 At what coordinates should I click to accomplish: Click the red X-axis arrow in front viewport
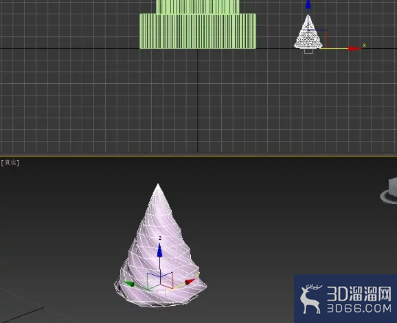pyautogui.click(x=354, y=48)
